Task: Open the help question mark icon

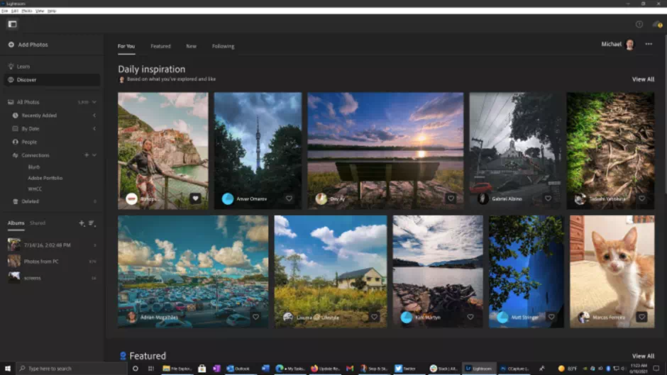Action: click(x=639, y=25)
